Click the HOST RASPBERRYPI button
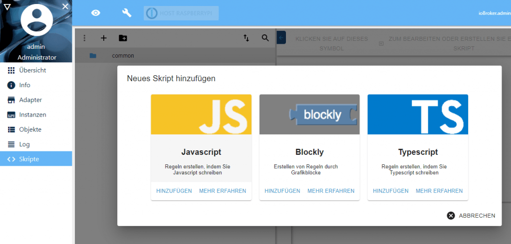 point(181,13)
